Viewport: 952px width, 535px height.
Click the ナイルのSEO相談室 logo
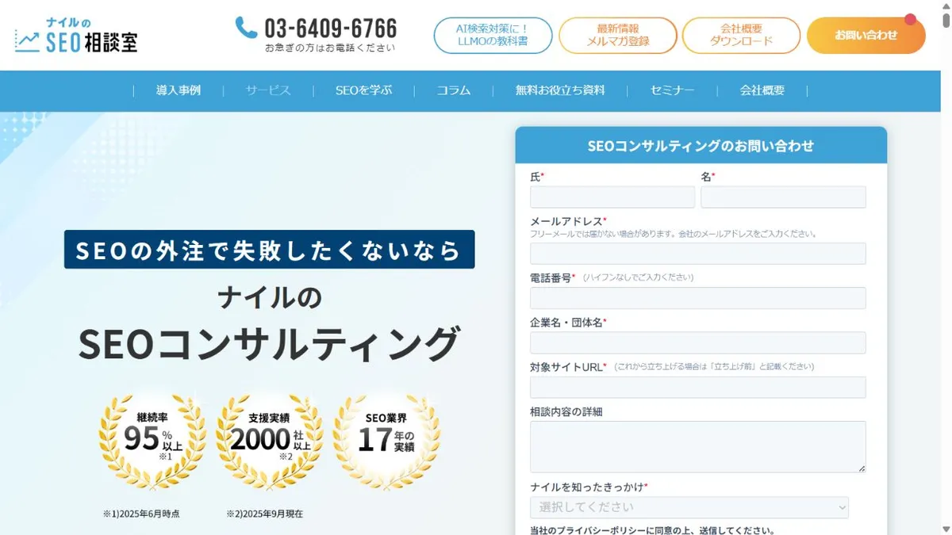(x=76, y=36)
